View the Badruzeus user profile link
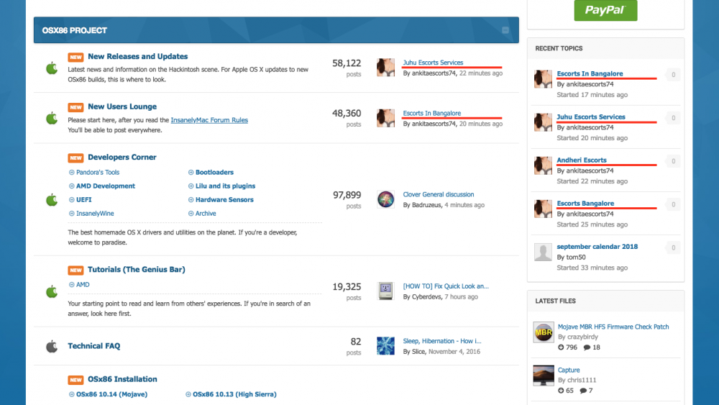This screenshot has height=405, width=719. tap(426, 205)
